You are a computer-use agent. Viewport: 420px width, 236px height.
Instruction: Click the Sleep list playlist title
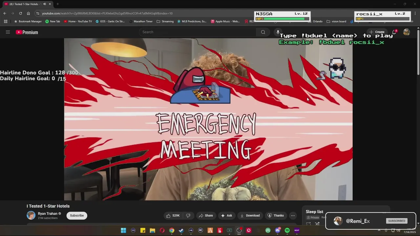[x=314, y=212]
